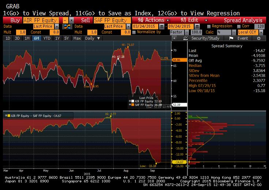
Task: Click the AIR FP Equity buy security field
Action: tap(41, 20)
